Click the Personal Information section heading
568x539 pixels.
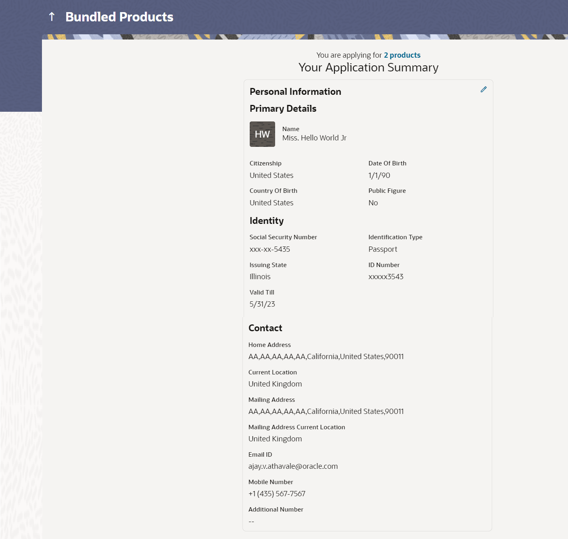point(295,92)
